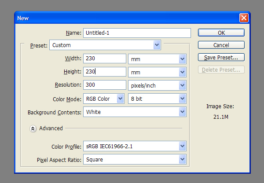Open the Background Contents dropdown
The image size is (264, 183).
[x=135, y=112]
